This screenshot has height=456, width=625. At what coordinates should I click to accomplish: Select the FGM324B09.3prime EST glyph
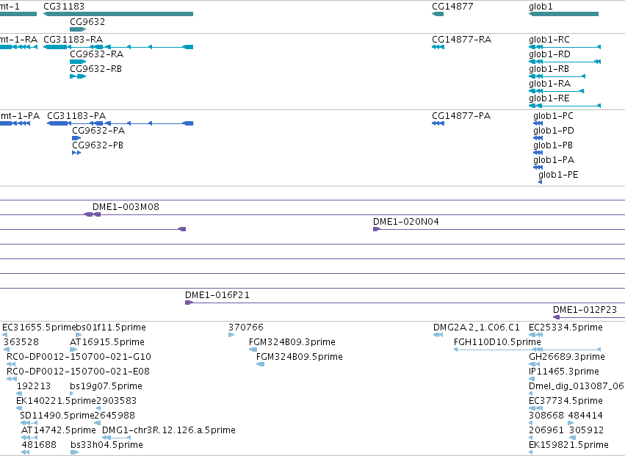pos(253,350)
